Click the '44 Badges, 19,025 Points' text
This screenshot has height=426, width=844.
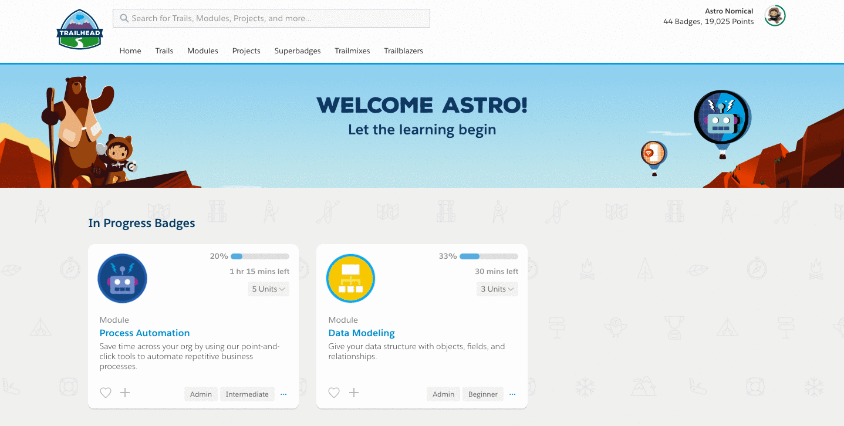708,22
